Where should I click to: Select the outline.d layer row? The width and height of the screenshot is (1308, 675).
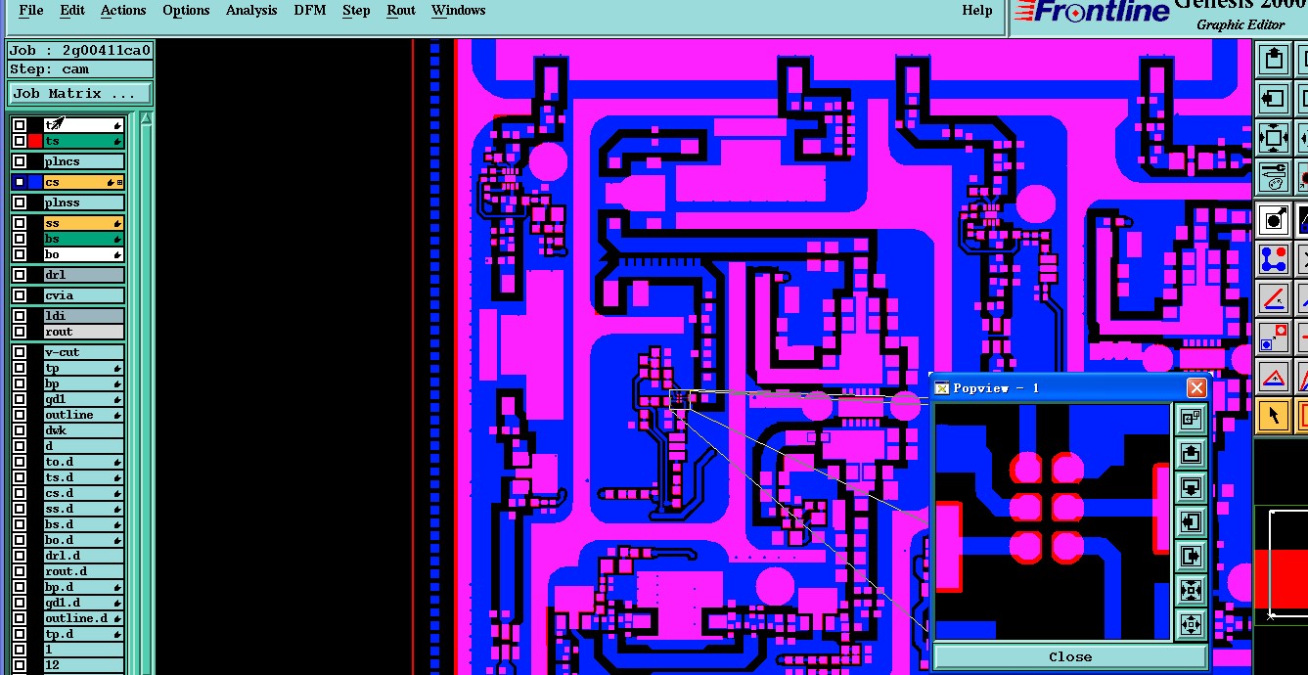click(x=84, y=618)
